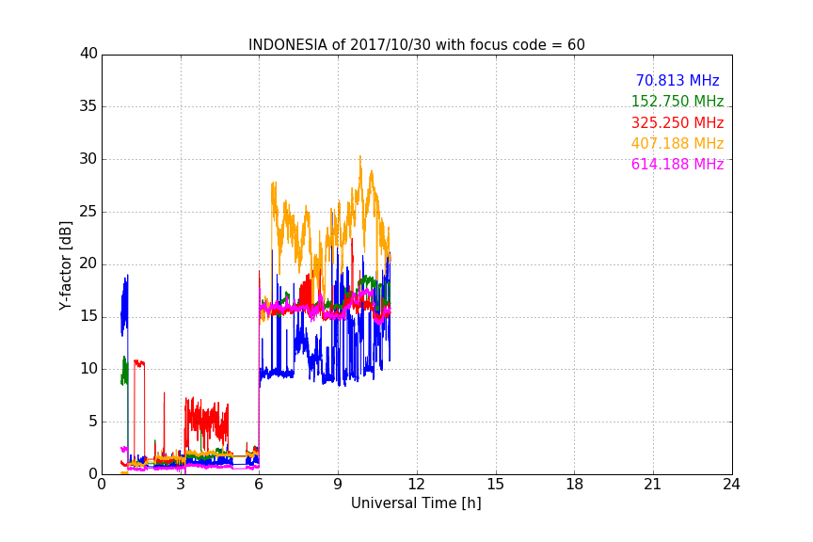The image size is (813, 542).
Task: Click the chart title 'INDONESIA of 2017/10/30 with focus code = 60'
Action: click(x=416, y=45)
